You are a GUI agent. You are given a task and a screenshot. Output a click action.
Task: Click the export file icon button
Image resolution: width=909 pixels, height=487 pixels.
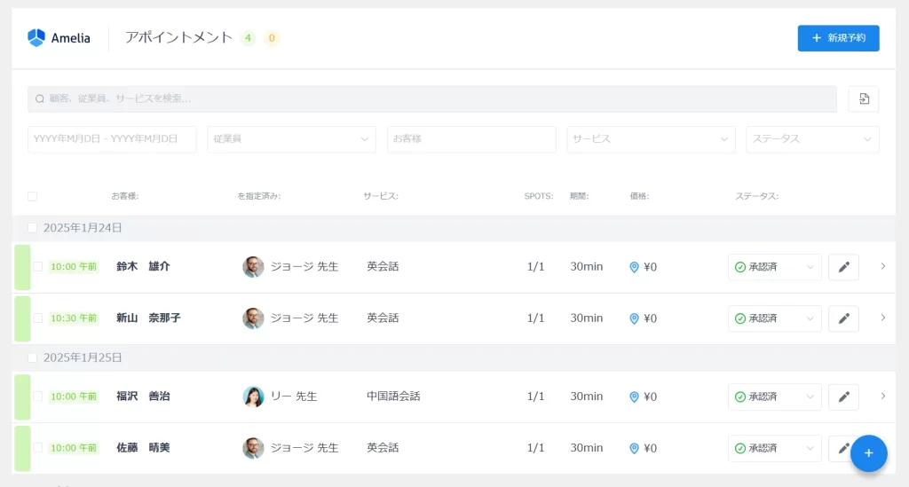tap(864, 99)
